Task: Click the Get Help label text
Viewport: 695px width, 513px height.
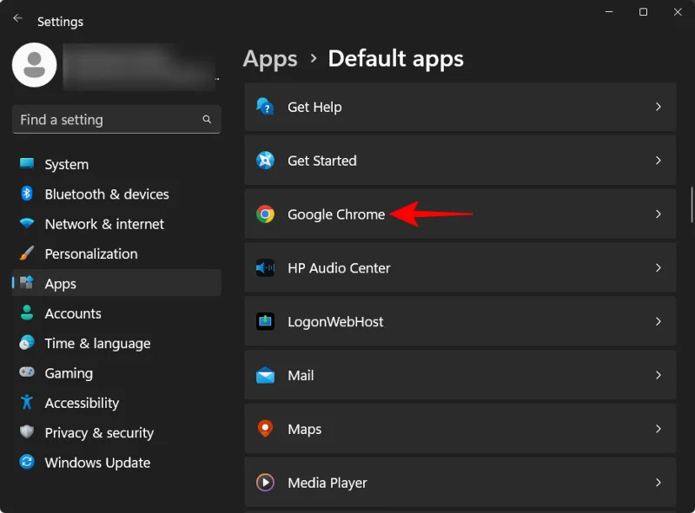Action: (x=314, y=108)
